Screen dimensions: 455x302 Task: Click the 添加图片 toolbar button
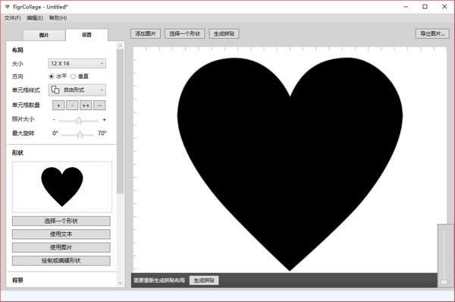tap(146, 33)
